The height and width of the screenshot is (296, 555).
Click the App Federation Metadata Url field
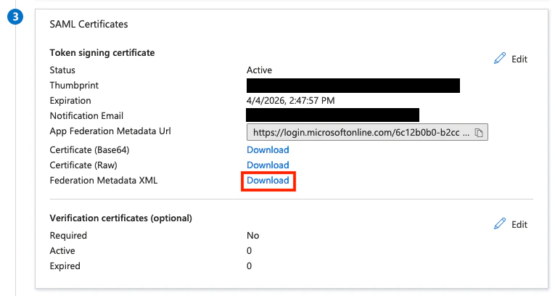coord(367,132)
